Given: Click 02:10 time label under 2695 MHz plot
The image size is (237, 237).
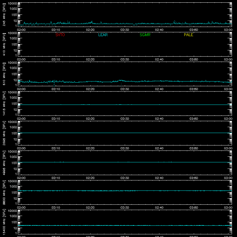Looking at the screenshot, I should pos(56,148).
